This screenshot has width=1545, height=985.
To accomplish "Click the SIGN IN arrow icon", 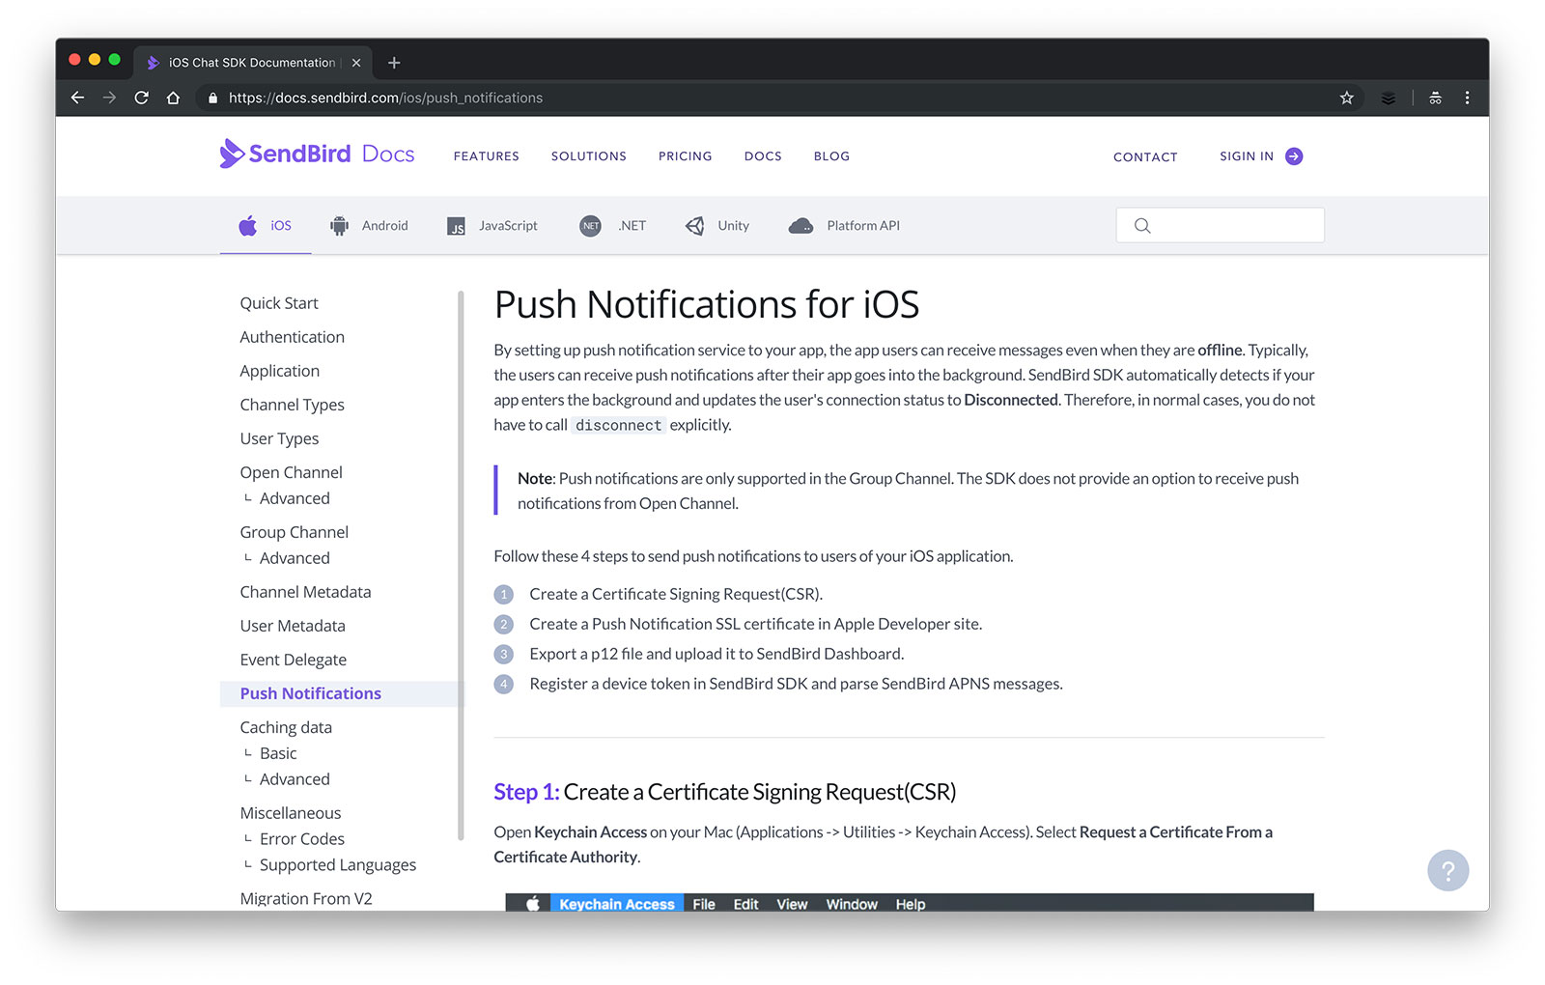I will (x=1294, y=156).
